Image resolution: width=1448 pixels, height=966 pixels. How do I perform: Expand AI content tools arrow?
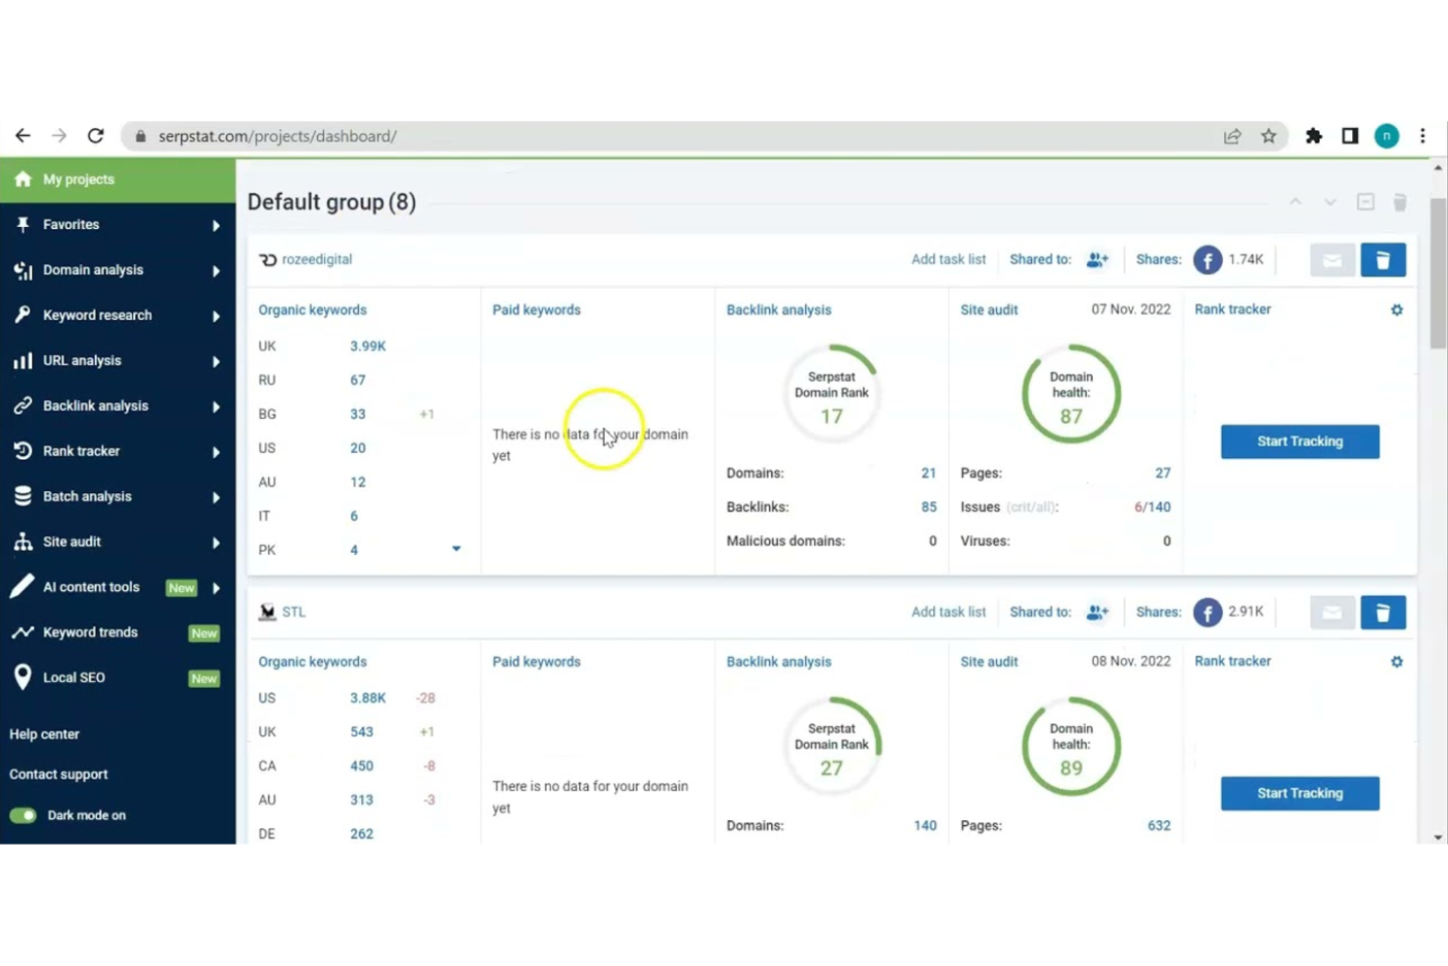point(216,588)
